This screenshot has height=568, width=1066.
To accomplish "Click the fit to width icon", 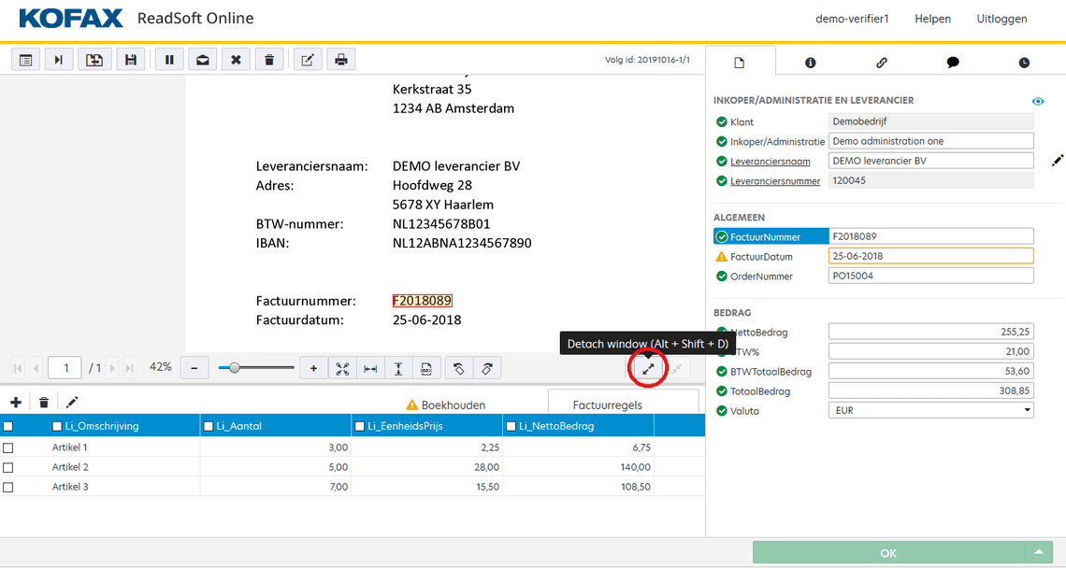I will pyautogui.click(x=370, y=368).
